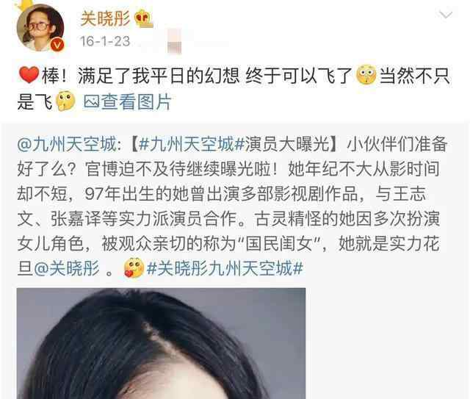Open the #关晓彤九州天空城# hashtag

coord(225,268)
